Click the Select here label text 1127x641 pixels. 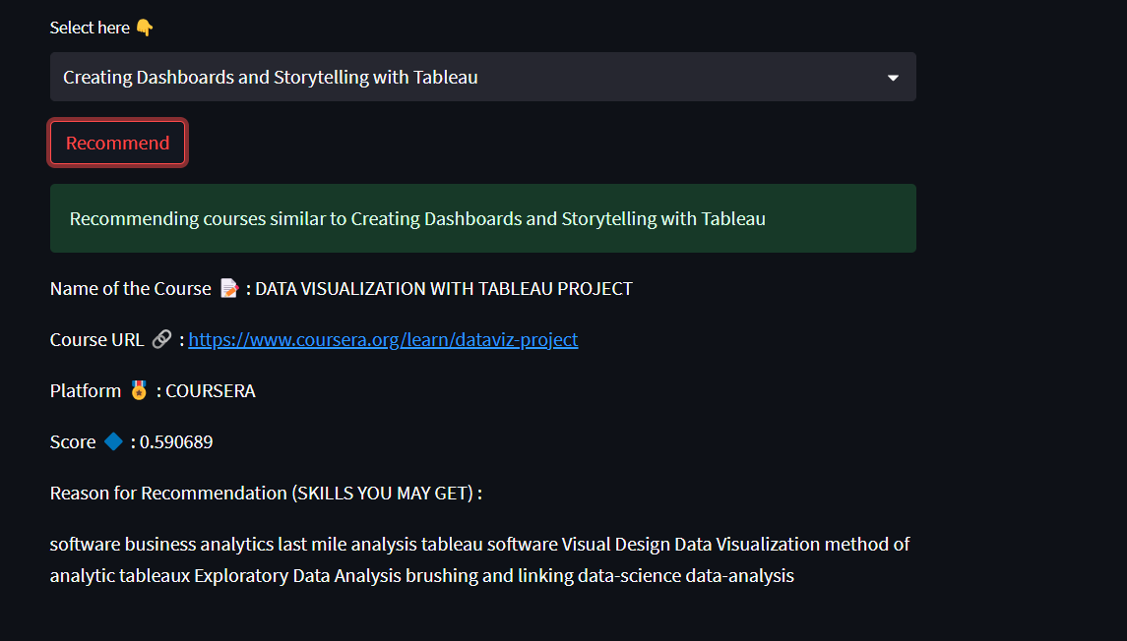[89, 27]
